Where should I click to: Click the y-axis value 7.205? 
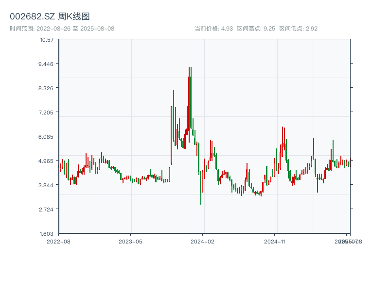click(x=46, y=113)
